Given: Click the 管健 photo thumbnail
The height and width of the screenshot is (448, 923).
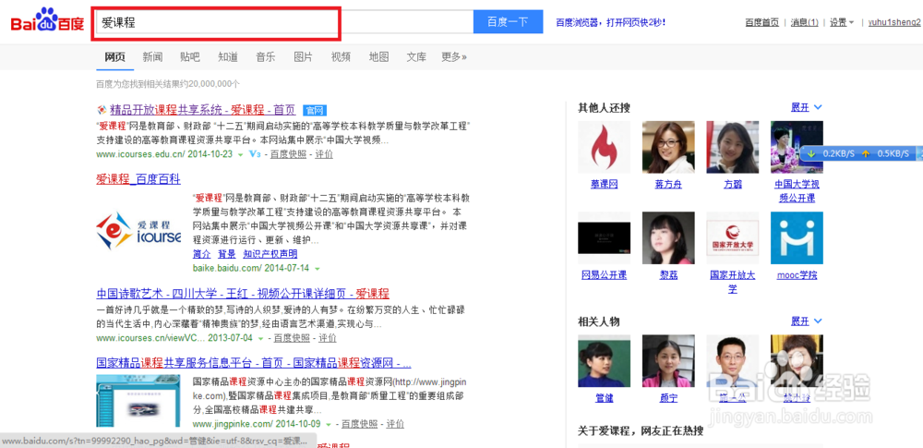Looking at the screenshot, I should click(604, 361).
